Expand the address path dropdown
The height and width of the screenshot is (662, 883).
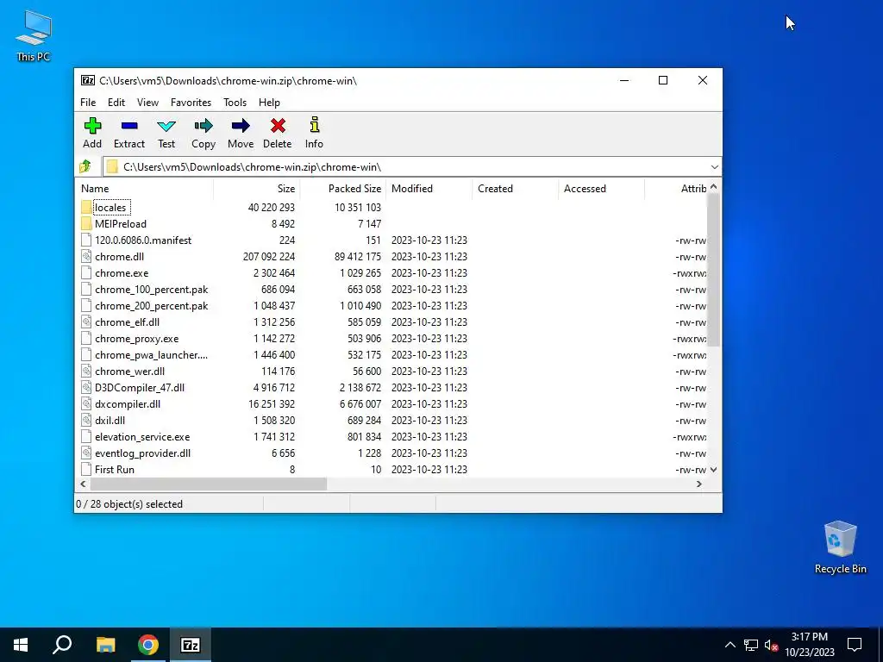pos(714,167)
